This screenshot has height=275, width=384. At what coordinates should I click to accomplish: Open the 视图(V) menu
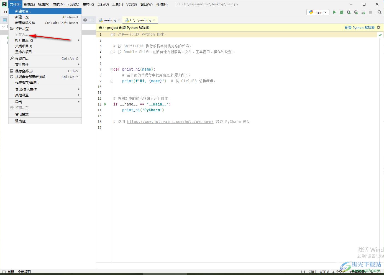point(44,4)
